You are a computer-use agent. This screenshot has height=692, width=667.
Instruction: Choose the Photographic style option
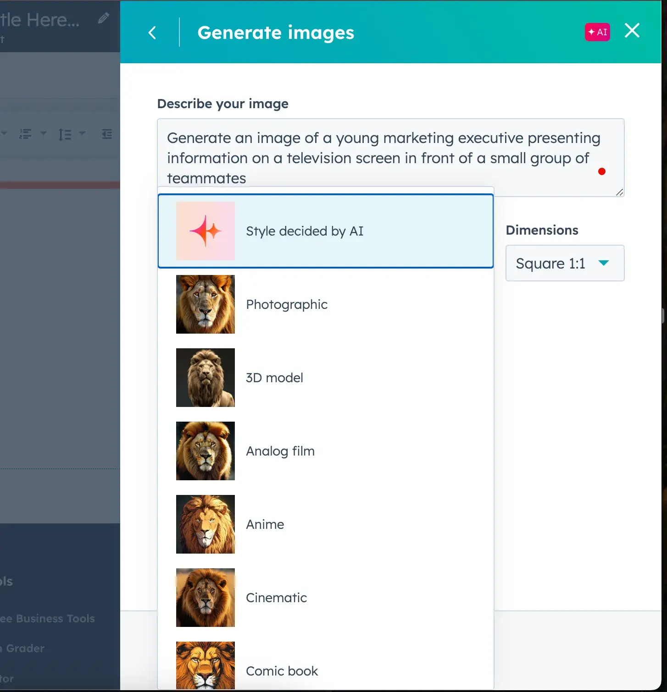[x=326, y=304]
